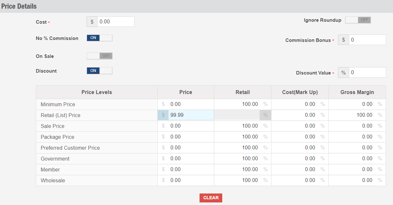
Task: Click the Member Cost(Mark Up) value field
Action: (x=294, y=170)
